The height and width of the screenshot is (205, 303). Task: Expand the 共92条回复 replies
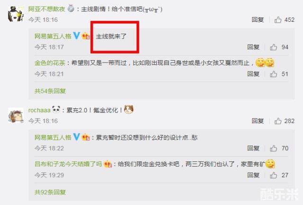coord(50,192)
